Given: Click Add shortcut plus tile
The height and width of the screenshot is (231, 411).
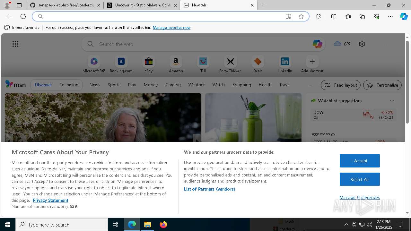Looking at the screenshot, I should pyautogui.click(x=312, y=64).
